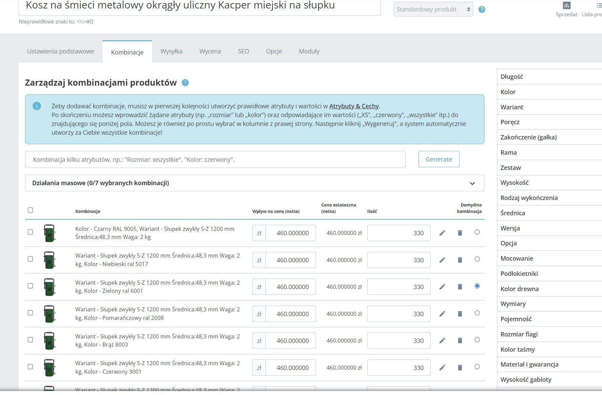Click the Generate button
Screen dimensions: 602x395
439,159
